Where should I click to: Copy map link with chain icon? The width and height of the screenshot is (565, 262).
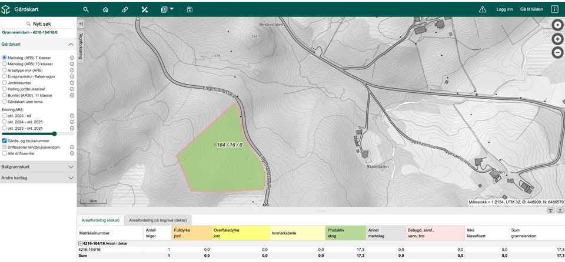pyautogui.click(x=125, y=10)
